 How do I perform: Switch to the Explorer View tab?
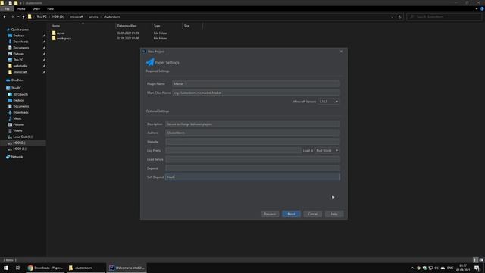[x=51, y=9]
